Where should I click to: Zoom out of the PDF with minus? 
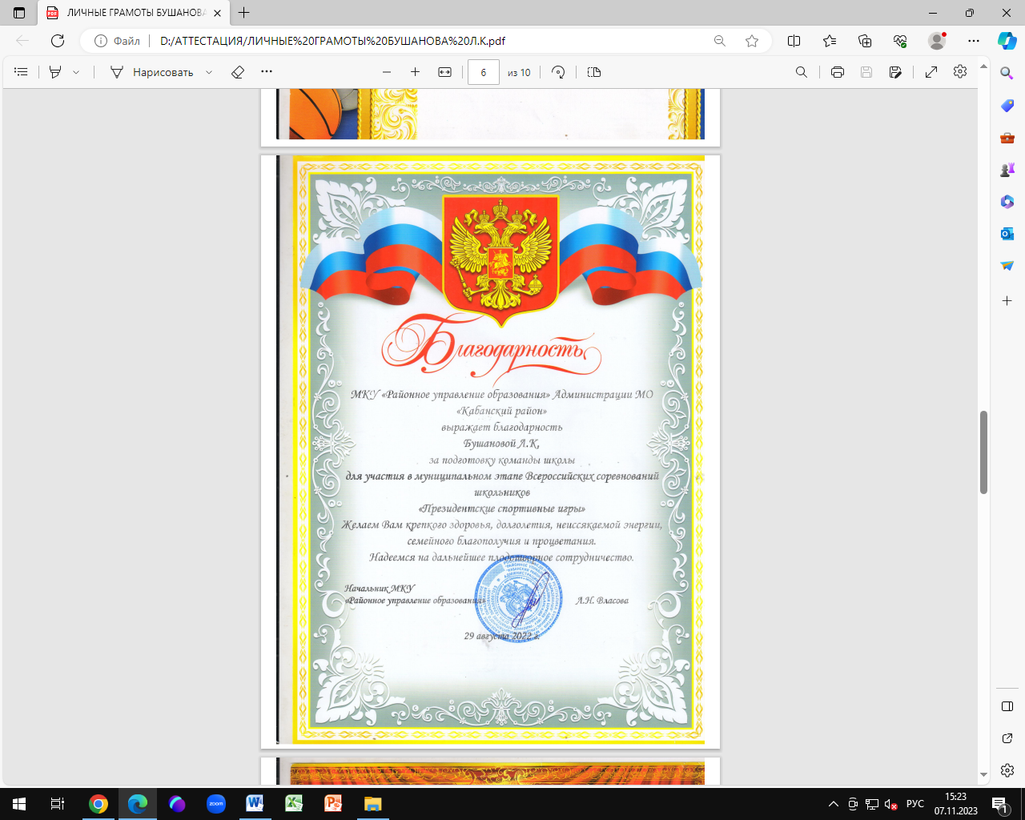(x=387, y=72)
